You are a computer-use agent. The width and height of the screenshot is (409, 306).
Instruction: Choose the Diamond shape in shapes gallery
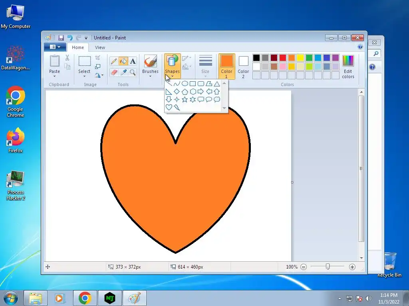click(177, 92)
